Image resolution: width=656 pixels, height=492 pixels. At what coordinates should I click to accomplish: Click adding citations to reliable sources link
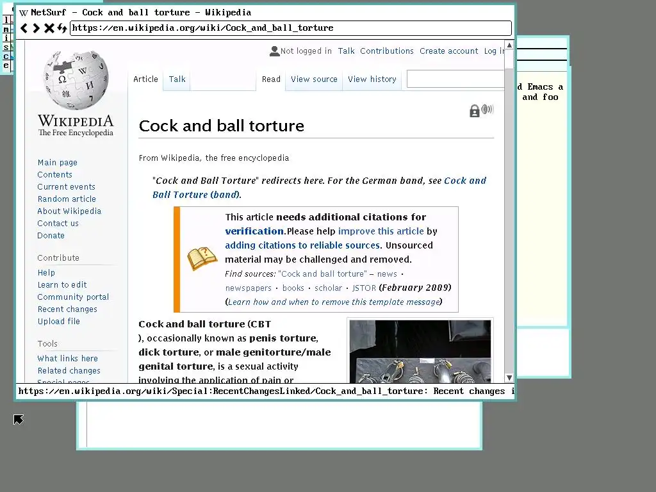pyautogui.click(x=302, y=245)
